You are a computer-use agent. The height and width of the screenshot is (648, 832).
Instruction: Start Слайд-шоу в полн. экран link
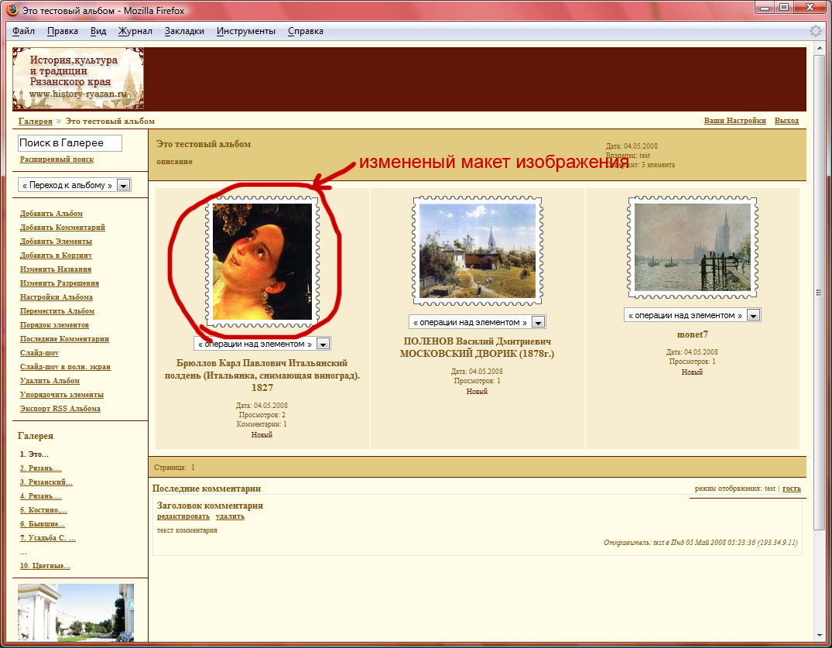(65, 367)
